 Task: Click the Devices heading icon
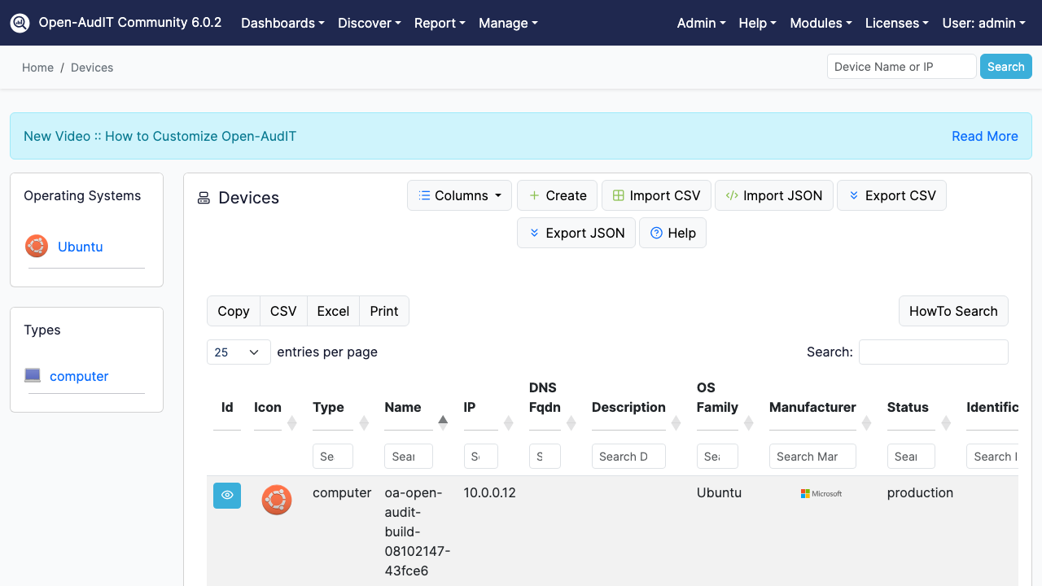[204, 198]
